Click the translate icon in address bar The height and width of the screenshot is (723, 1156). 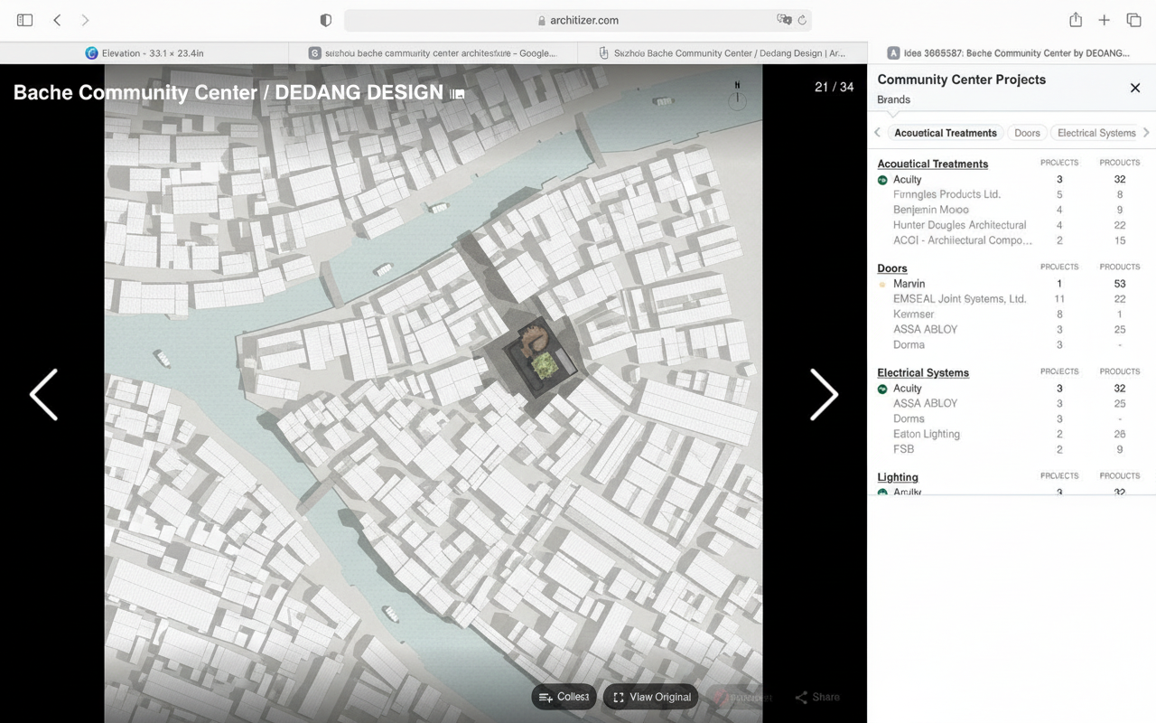[x=783, y=20]
